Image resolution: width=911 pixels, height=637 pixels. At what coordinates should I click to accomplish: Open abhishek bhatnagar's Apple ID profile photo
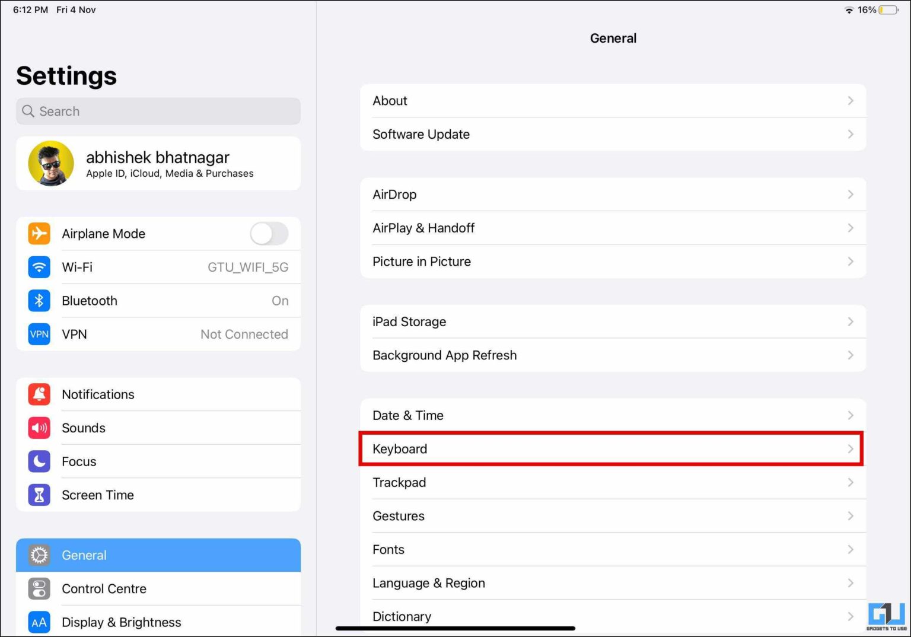[x=51, y=163]
